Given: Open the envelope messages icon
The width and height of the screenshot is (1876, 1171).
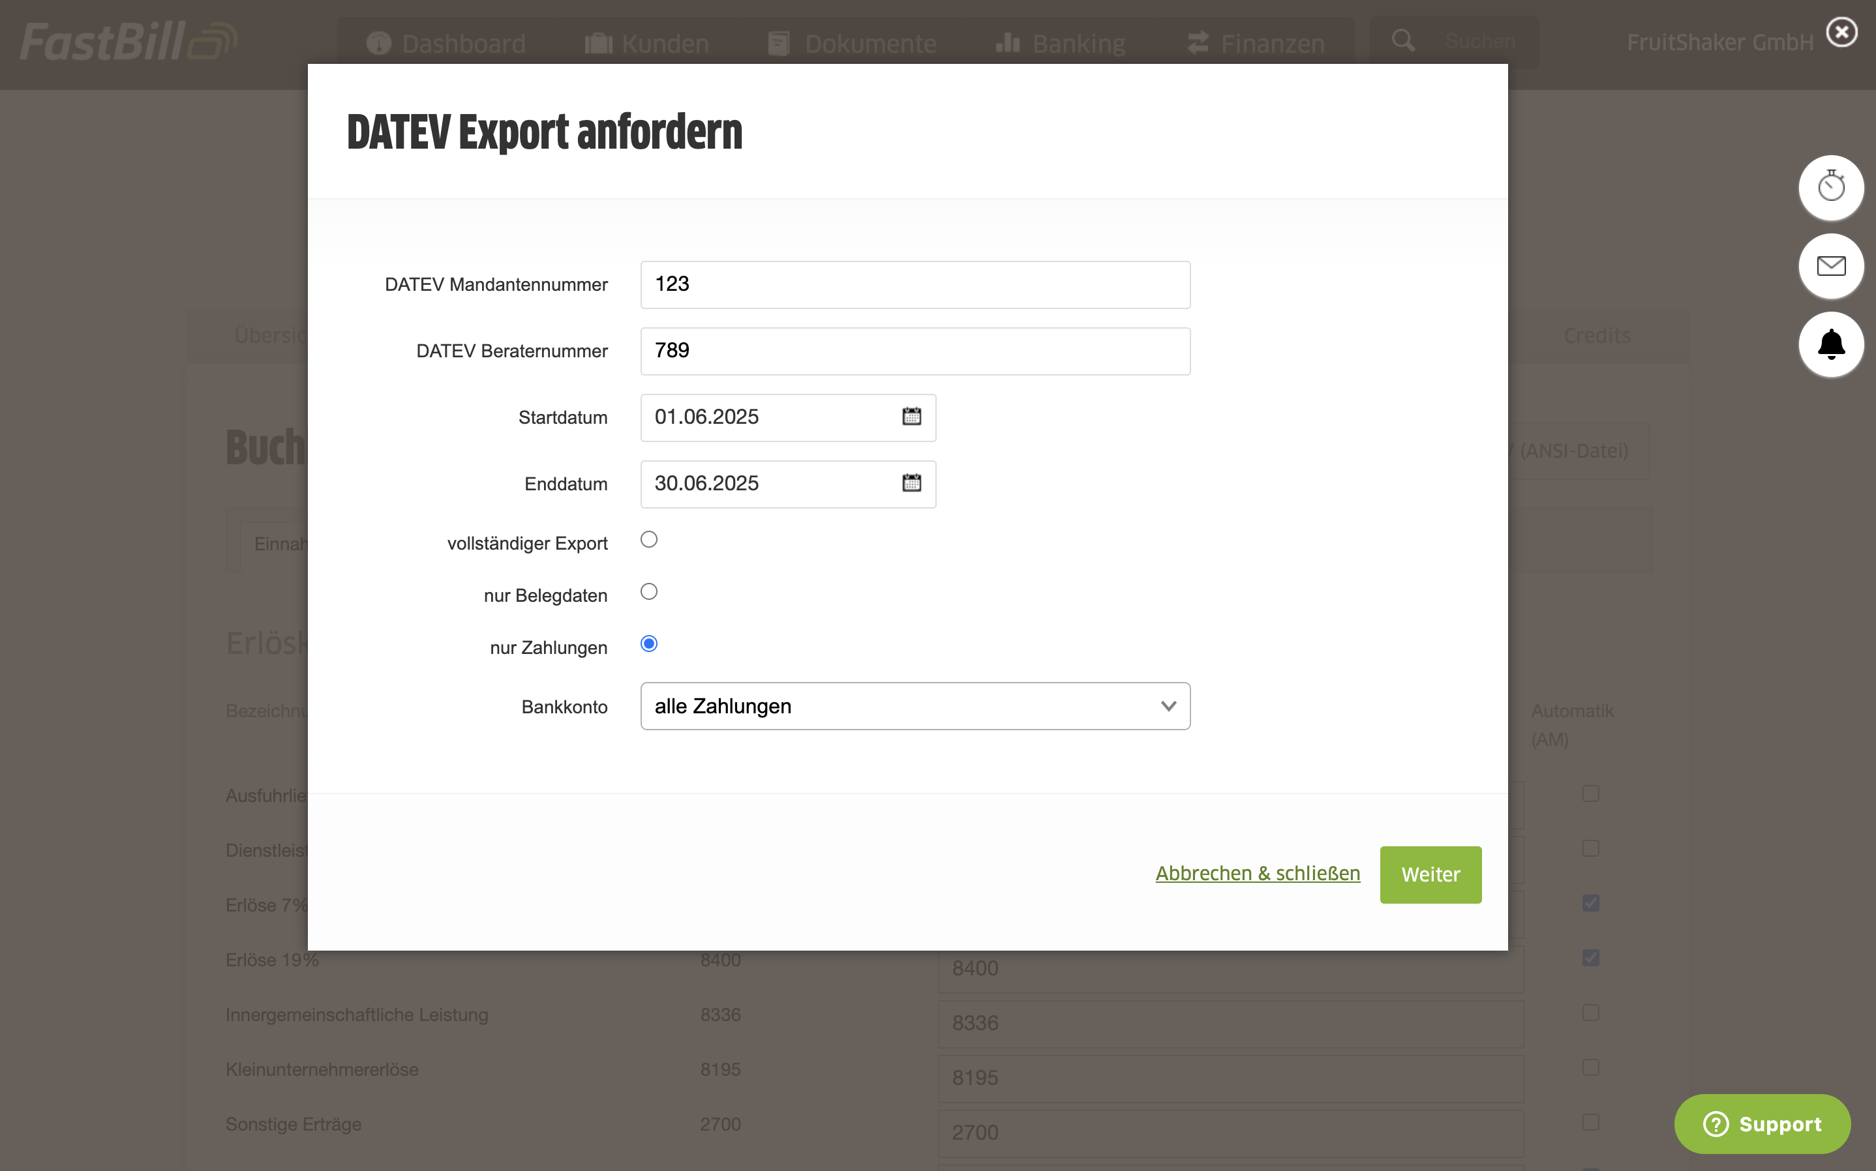Looking at the screenshot, I should (x=1830, y=265).
